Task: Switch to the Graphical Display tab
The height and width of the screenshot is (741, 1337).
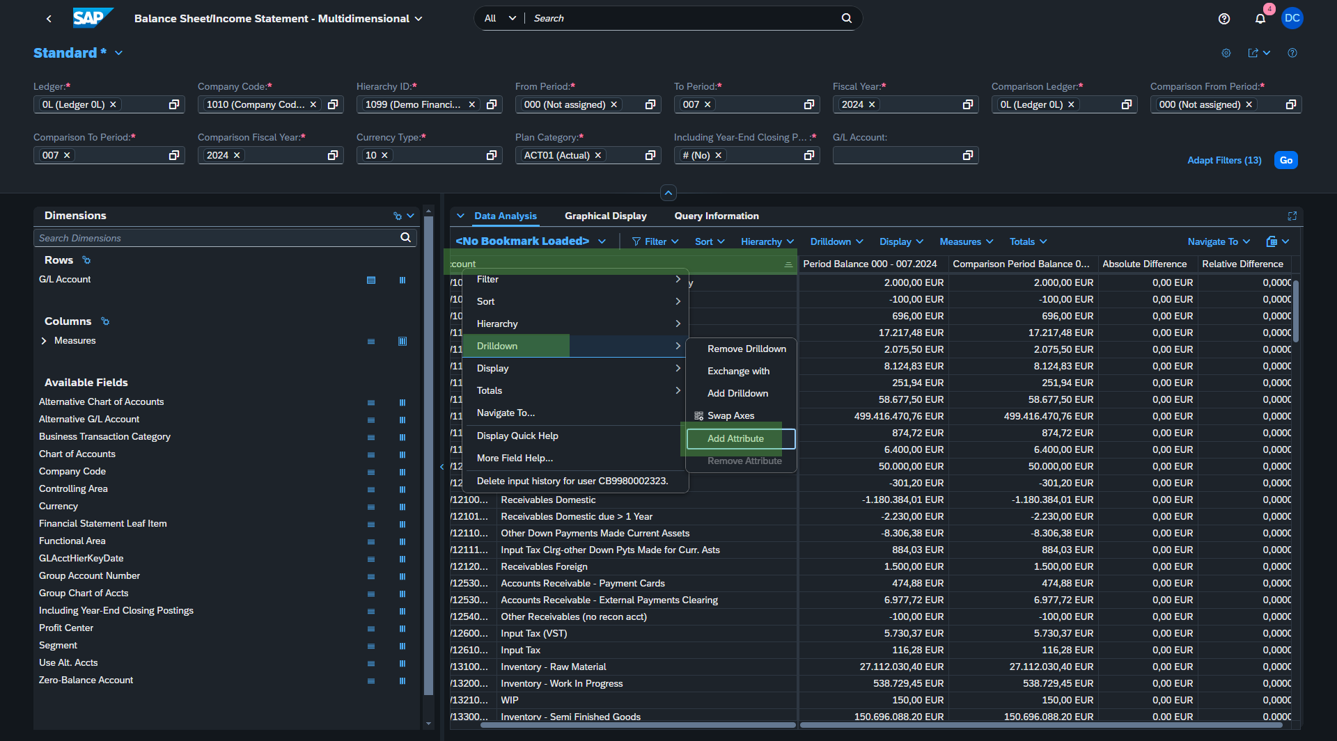Action: pyautogui.click(x=605, y=216)
